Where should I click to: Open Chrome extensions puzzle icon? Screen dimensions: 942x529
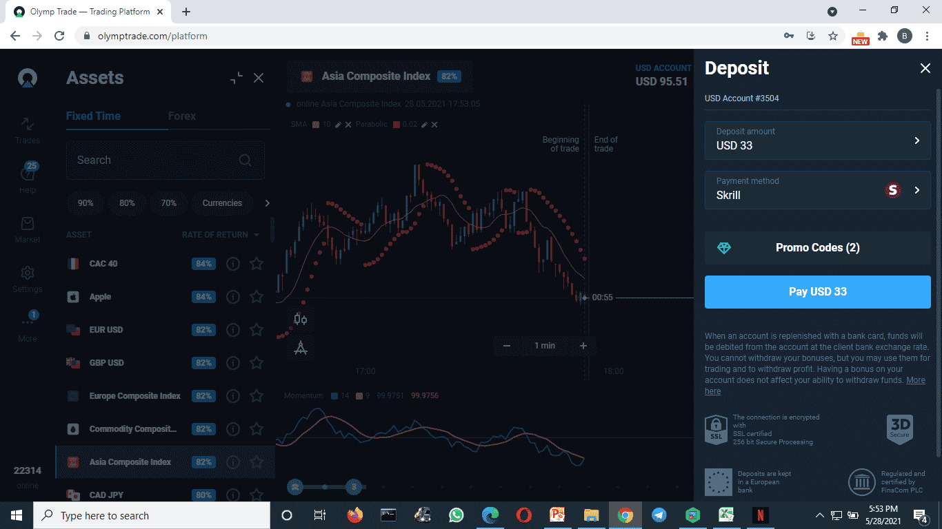tap(883, 36)
